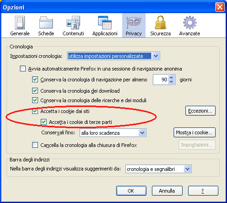Toggle Accetta i cookie di terze parti
Screen dimensions: 227x203
coord(43,122)
